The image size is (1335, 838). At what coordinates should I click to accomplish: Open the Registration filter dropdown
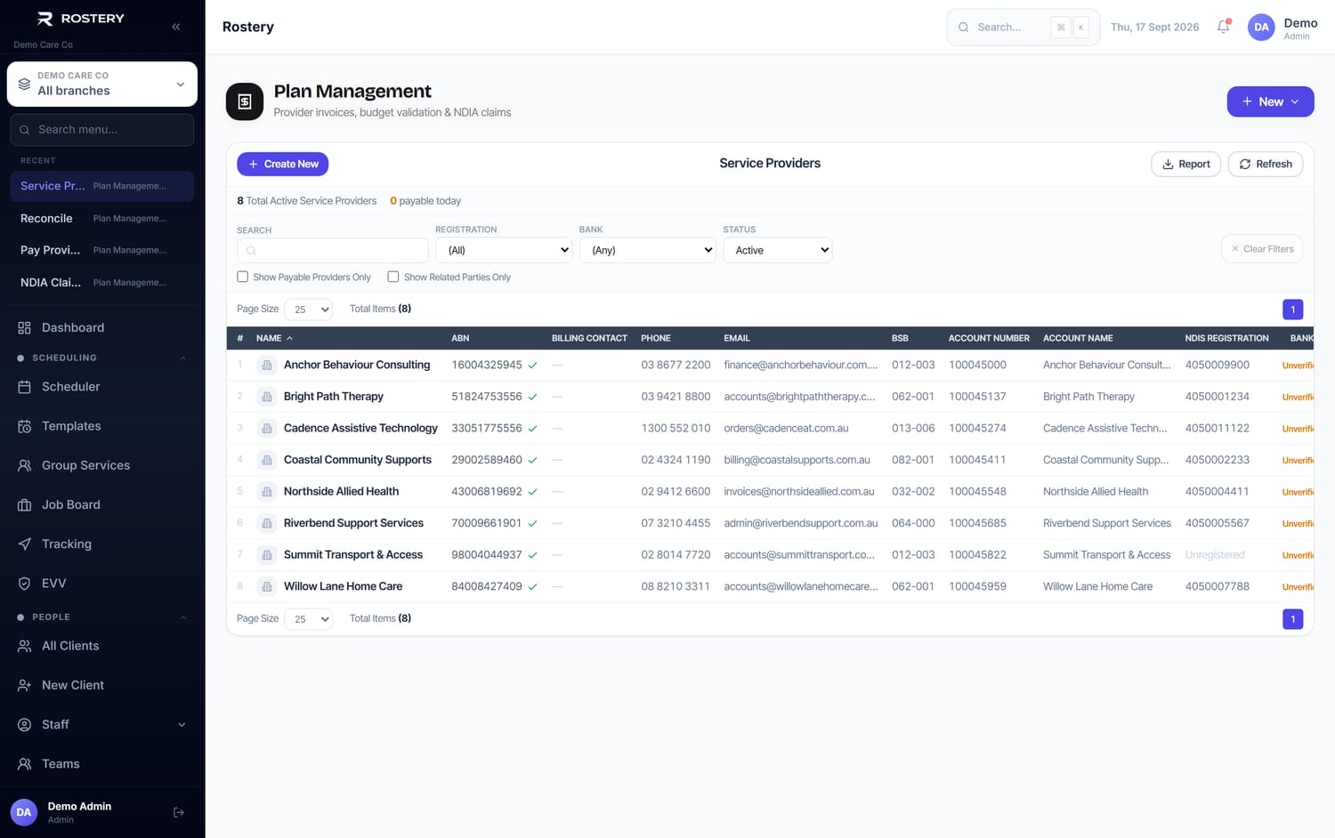(504, 250)
